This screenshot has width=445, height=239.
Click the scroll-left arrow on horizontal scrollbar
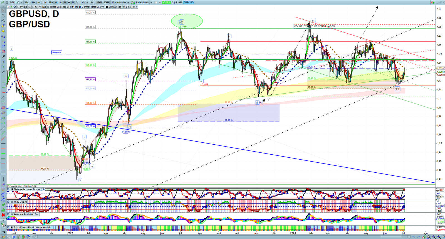(x=36, y=237)
